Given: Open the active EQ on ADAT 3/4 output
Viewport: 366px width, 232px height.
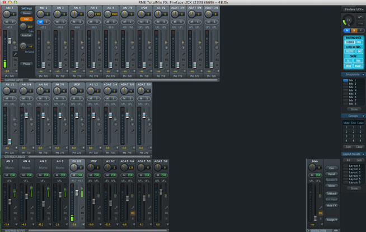Looking at the screenshot, I should 133,213.
